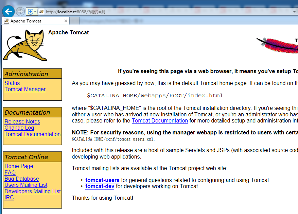Click the Thanks for using Tomcat! text
298x214 pixels.
pyautogui.click(x=102, y=198)
